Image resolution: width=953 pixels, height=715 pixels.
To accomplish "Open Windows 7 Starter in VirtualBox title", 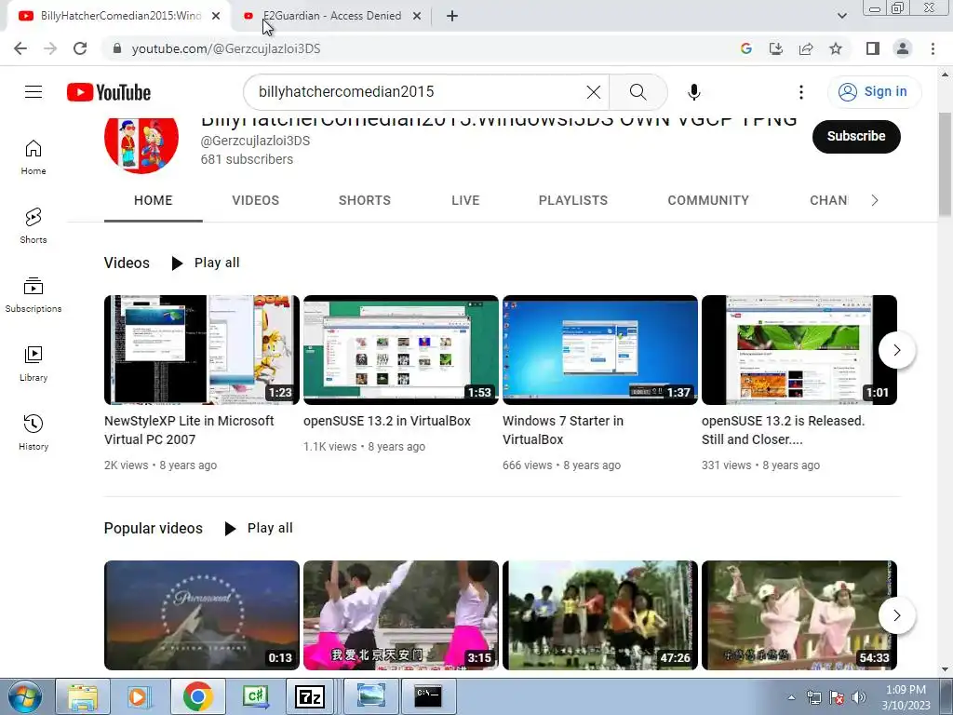I will (563, 430).
